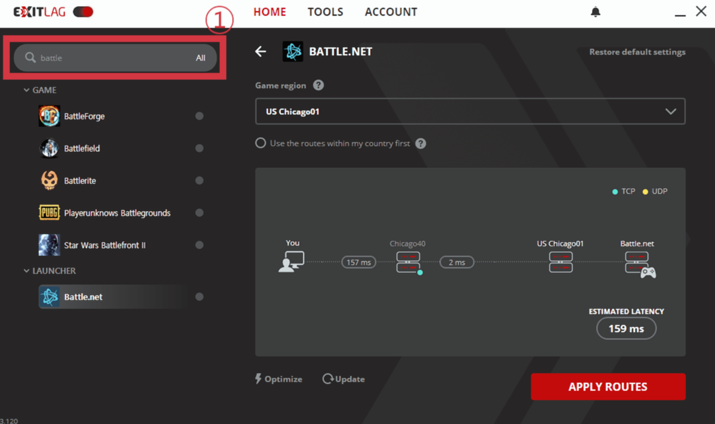Click the Optimize lightning bolt icon

258,378
